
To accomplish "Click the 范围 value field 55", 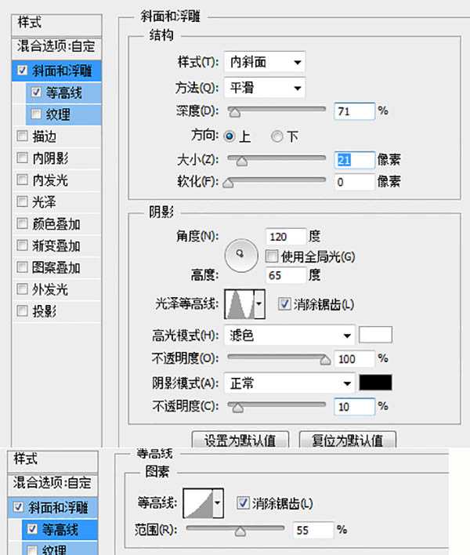I will [313, 530].
